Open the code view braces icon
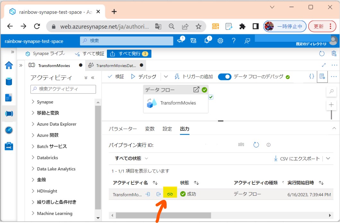The width and height of the screenshot is (340, 223). pos(312,76)
